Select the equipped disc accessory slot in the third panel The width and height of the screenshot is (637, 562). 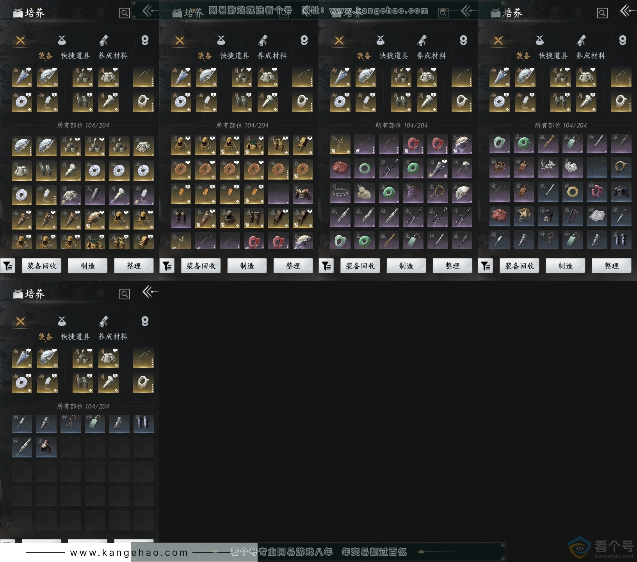pyautogui.click(x=340, y=102)
